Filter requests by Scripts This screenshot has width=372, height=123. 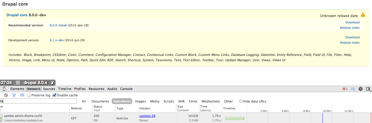(169, 101)
